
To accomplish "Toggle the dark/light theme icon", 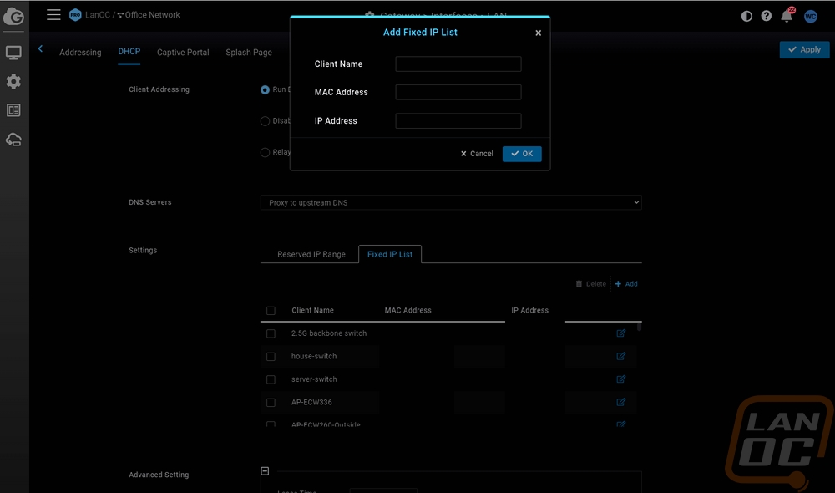I will point(746,16).
